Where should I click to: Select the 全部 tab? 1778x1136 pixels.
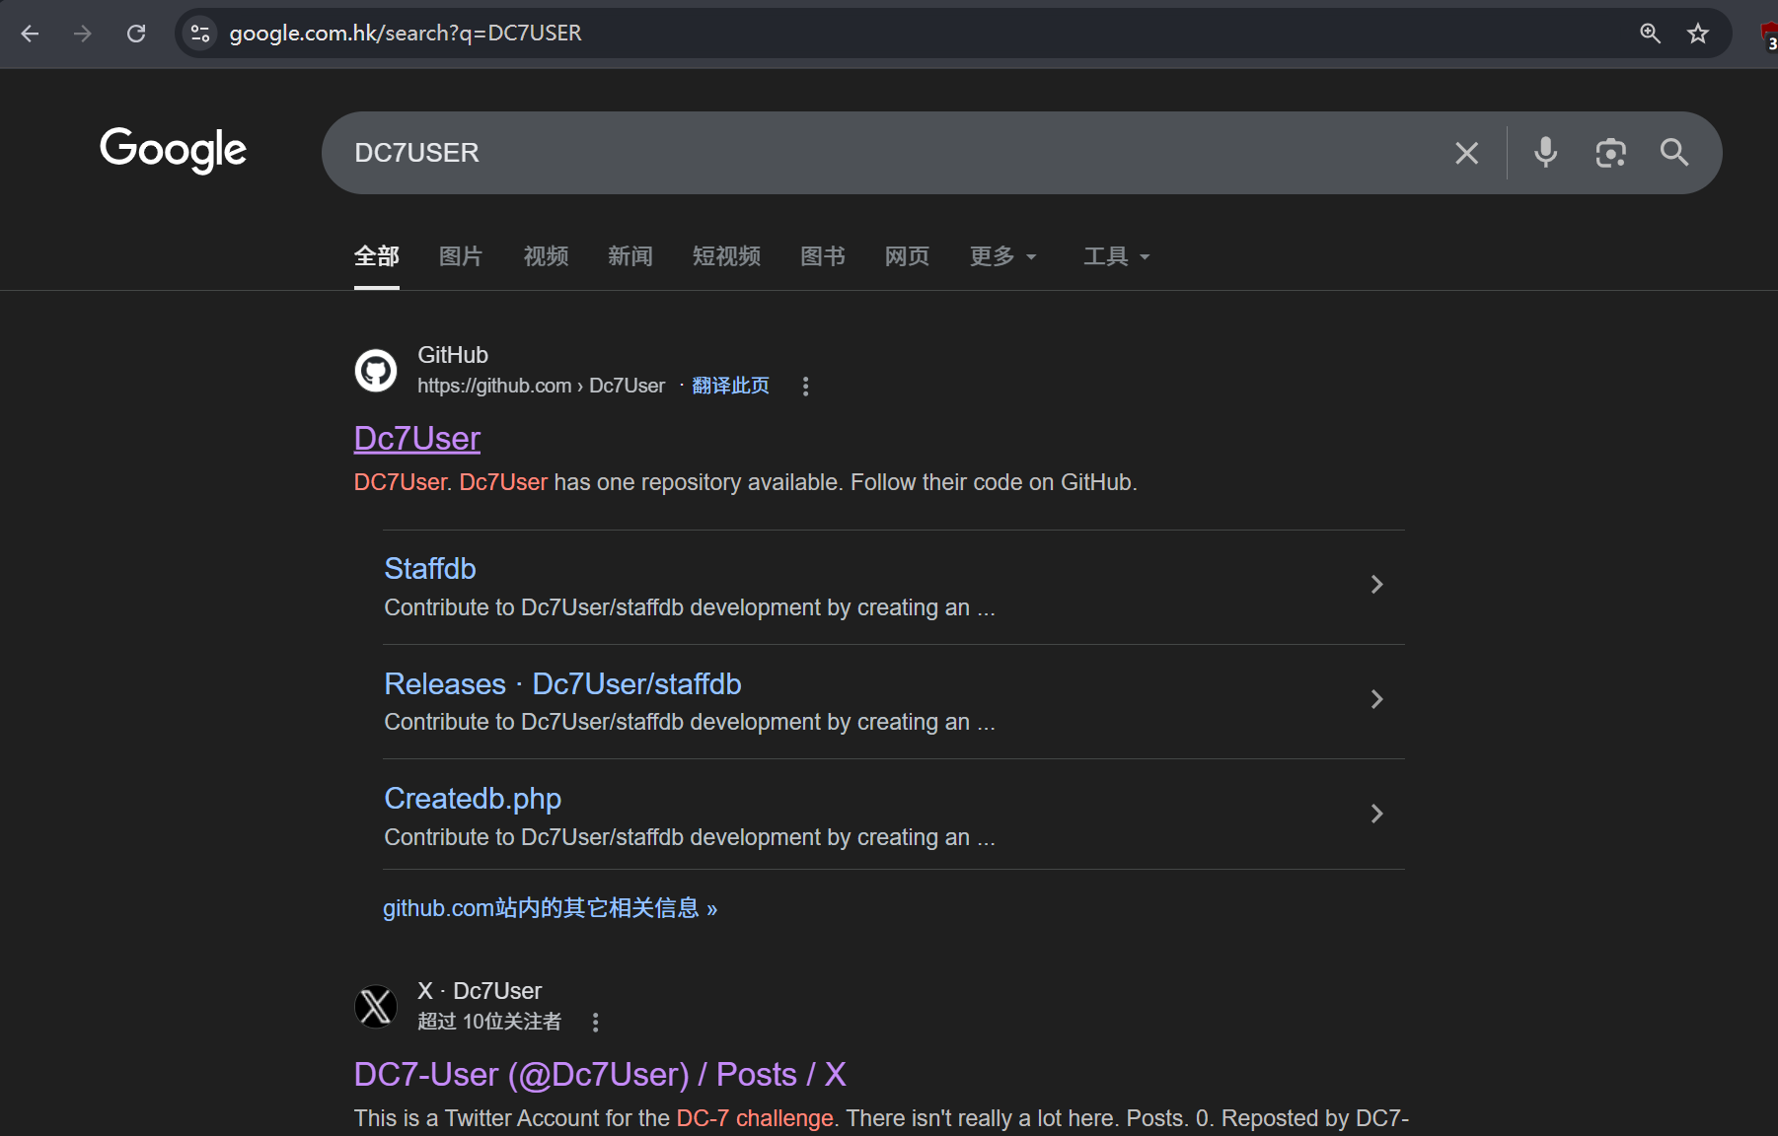pos(377,256)
